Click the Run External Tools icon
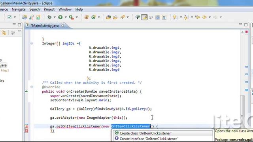Viewport: 253px width, 142px height. (71, 17)
